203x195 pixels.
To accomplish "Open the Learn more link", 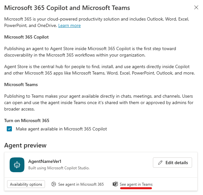I will 69,26.
